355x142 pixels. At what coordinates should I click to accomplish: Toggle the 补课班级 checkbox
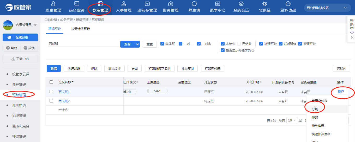point(261,44)
